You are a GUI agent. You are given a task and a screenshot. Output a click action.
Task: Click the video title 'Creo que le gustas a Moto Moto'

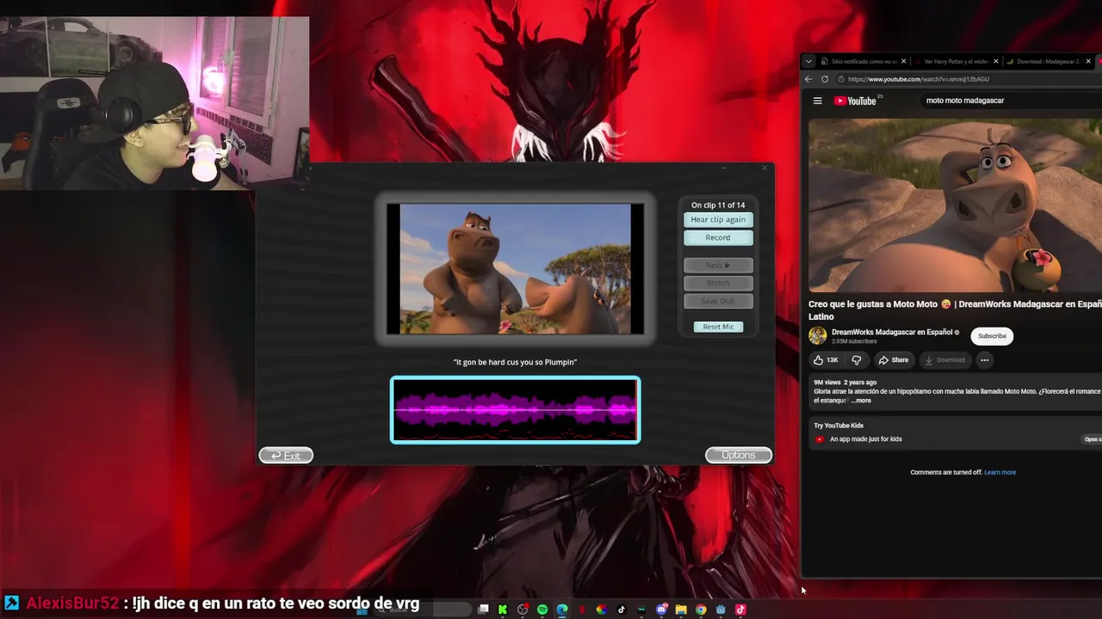point(955,310)
